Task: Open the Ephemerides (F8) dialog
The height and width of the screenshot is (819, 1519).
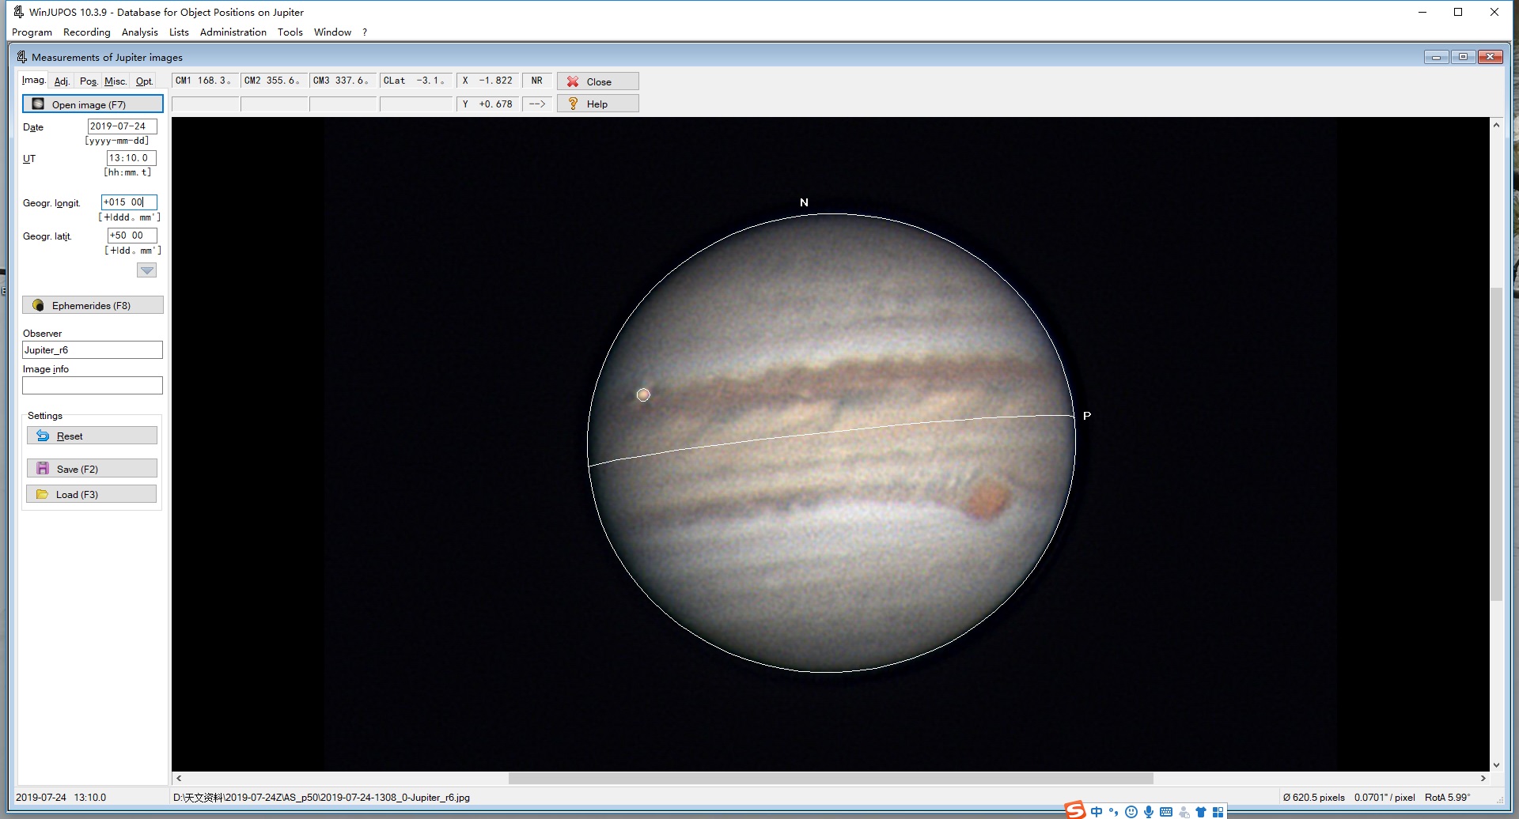Action: click(x=93, y=305)
